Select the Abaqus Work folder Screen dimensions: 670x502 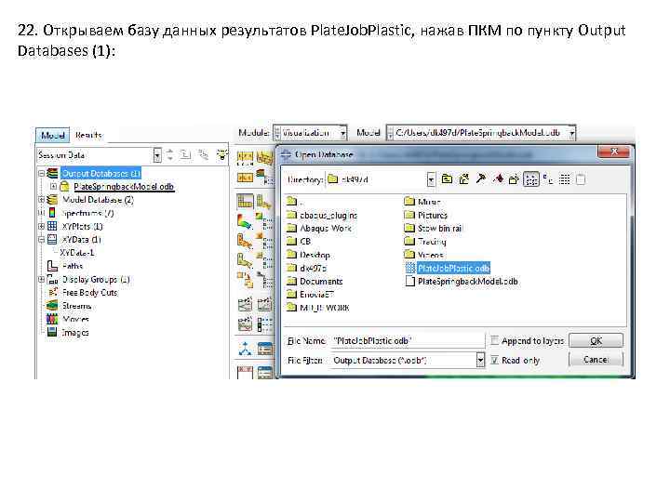pos(319,229)
